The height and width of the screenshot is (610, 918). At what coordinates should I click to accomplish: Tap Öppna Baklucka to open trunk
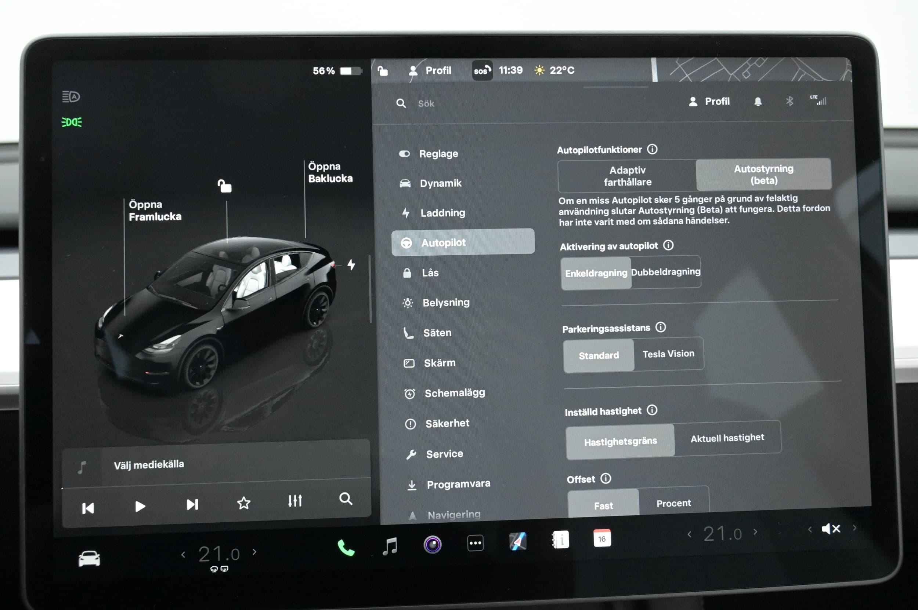(x=330, y=172)
